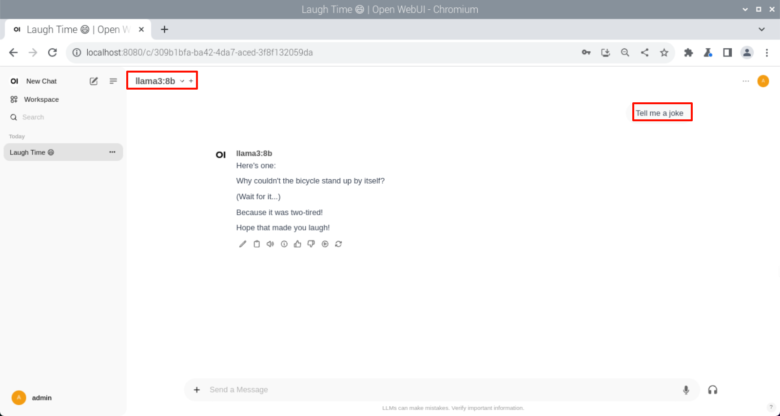This screenshot has height=416, width=780.
Task: Click 'Hope that made you laugh!' text
Action: coord(283,227)
